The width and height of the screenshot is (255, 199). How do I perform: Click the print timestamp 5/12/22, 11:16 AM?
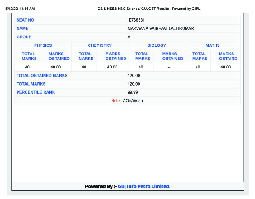[x=20, y=9]
